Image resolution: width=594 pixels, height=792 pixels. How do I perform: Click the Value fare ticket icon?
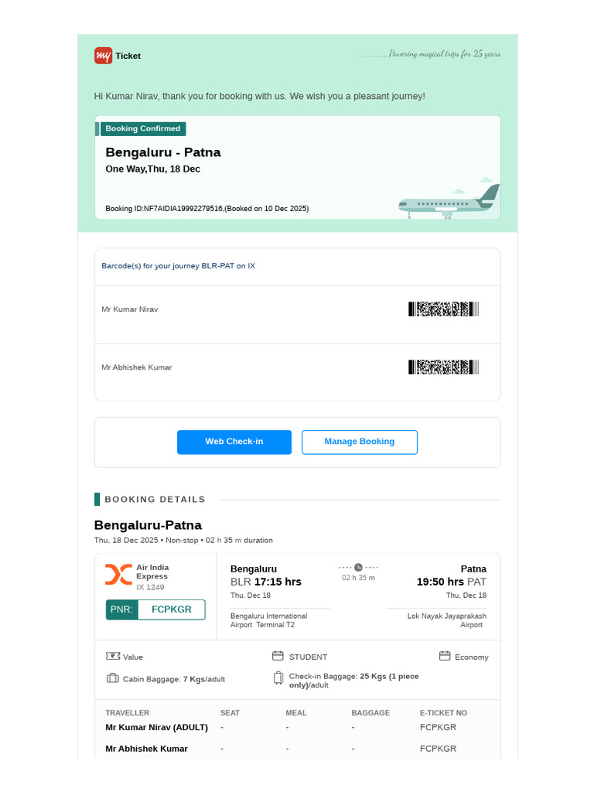(113, 656)
